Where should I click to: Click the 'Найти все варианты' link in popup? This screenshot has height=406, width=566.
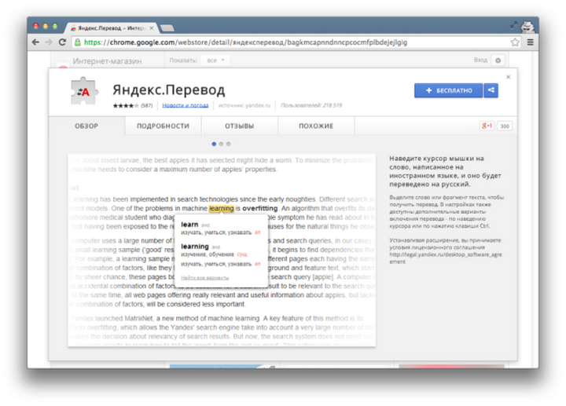click(x=204, y=278)
